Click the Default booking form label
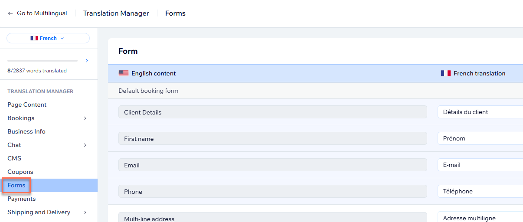The image size is (523, 222). tap(148, 91)
